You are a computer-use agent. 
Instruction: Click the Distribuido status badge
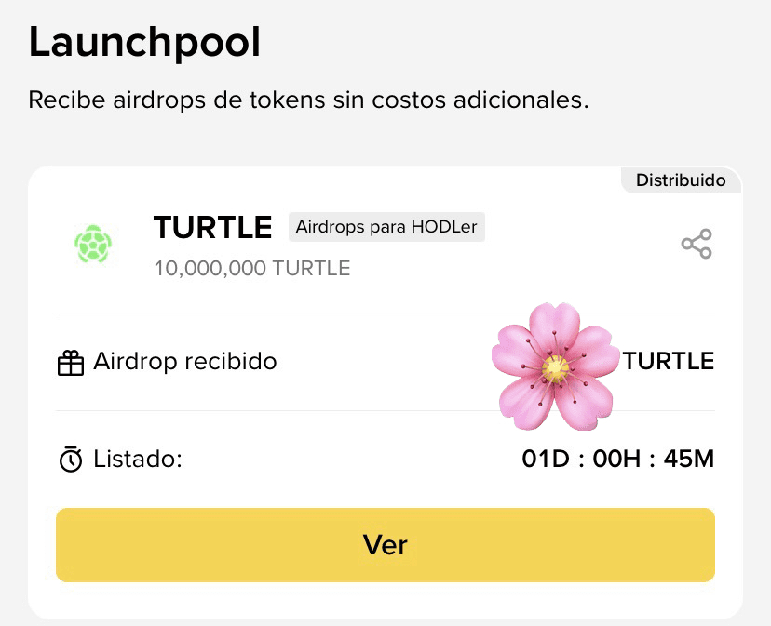[681, 180]
